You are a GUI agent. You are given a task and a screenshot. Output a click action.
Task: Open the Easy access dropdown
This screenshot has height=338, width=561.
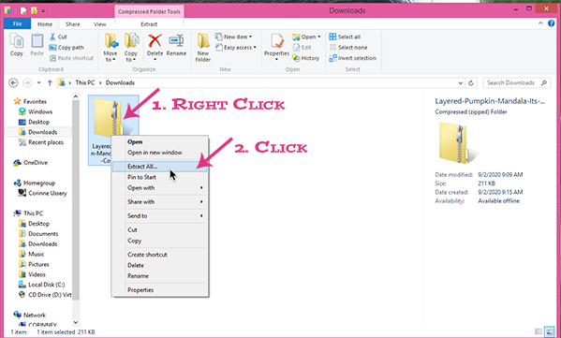tap(236, 47)
